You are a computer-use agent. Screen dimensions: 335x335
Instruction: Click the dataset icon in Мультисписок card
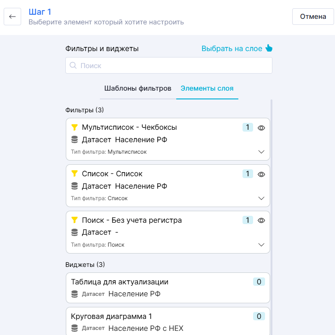[x=75, y=139]
